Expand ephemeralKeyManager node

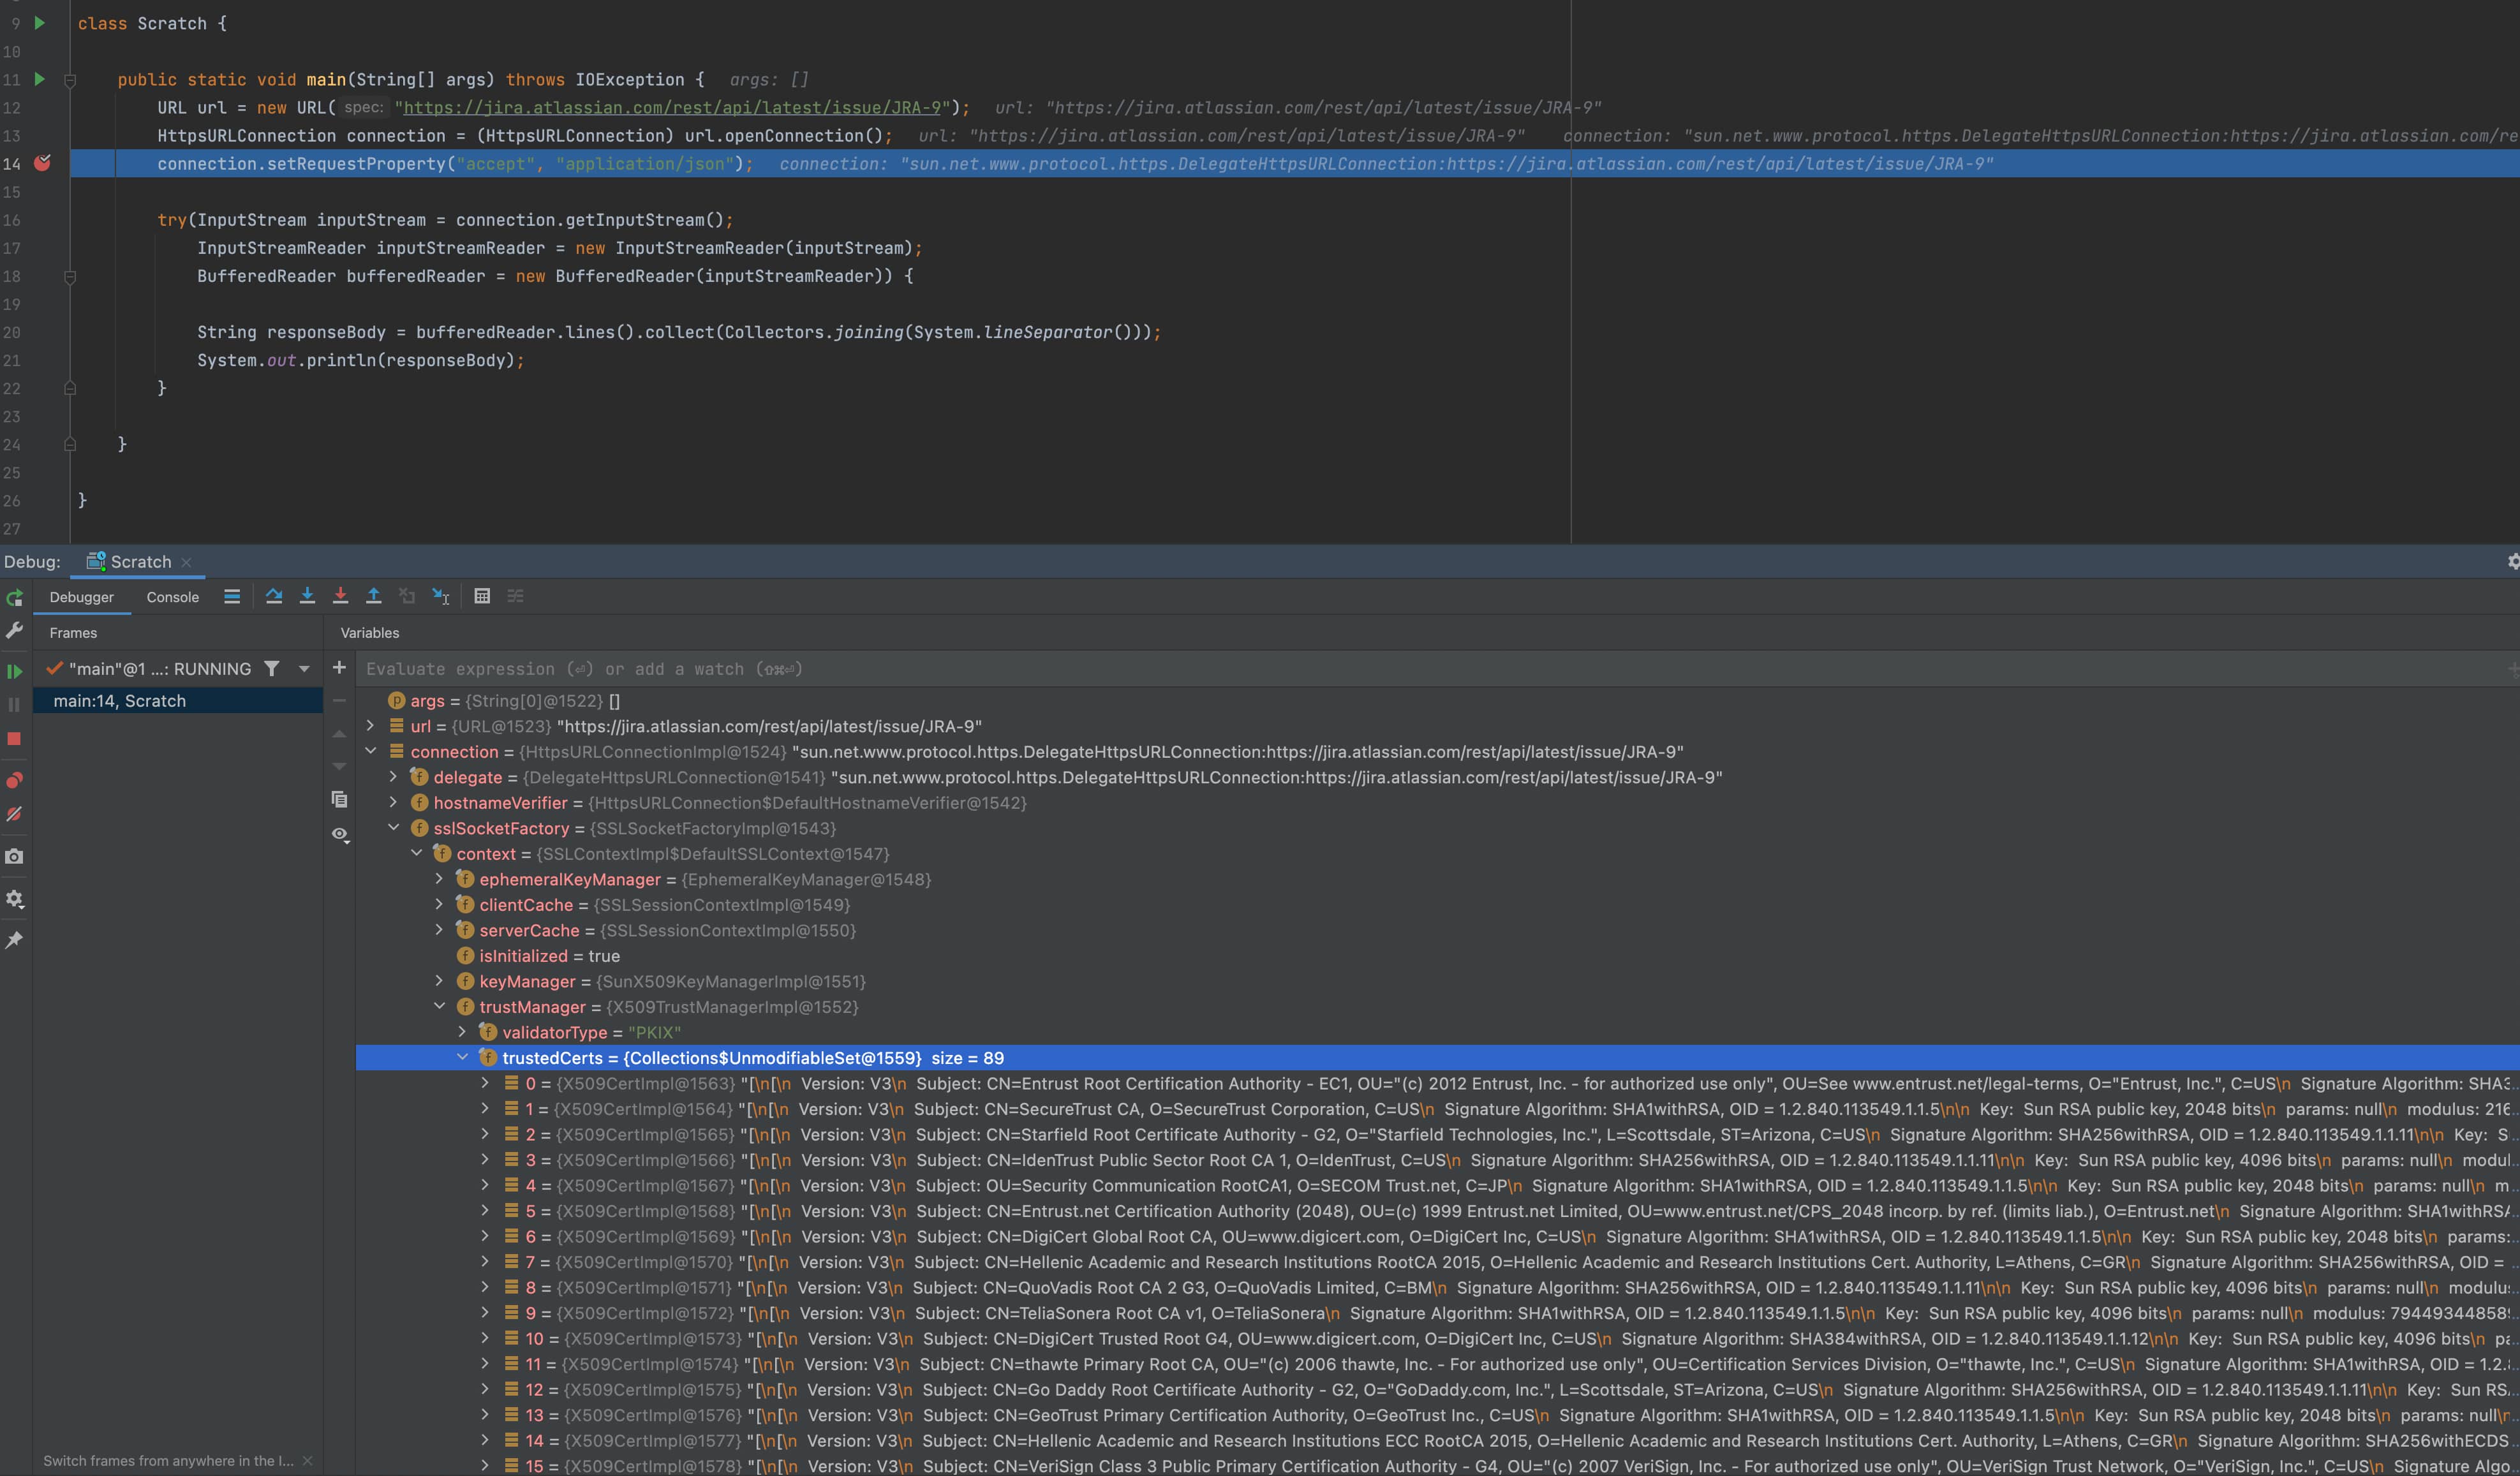click(439, 879)
